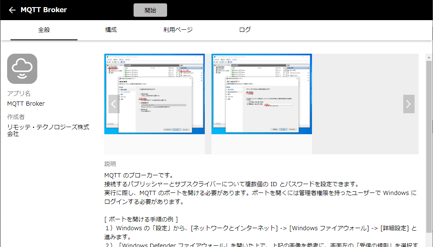
Task: Show previous screenshot with left chevron
Action: [113, 104]
